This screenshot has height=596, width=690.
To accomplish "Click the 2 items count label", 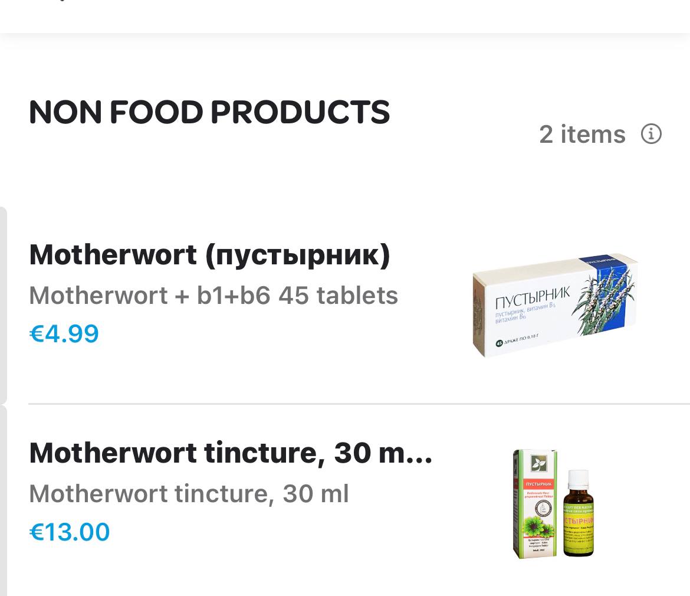I will click(x=582, y=134).
